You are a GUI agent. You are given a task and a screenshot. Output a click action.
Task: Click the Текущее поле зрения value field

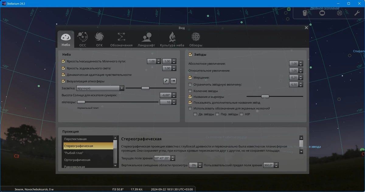(162, 158)
